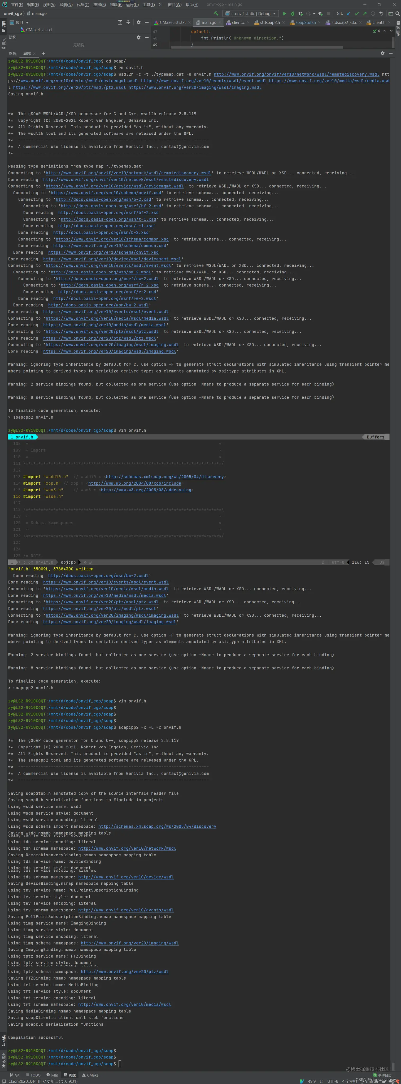This screenshot has width=401, height=1084.
Task: Click main.go in the breadcrumb bar
Action: coord(37,14)
